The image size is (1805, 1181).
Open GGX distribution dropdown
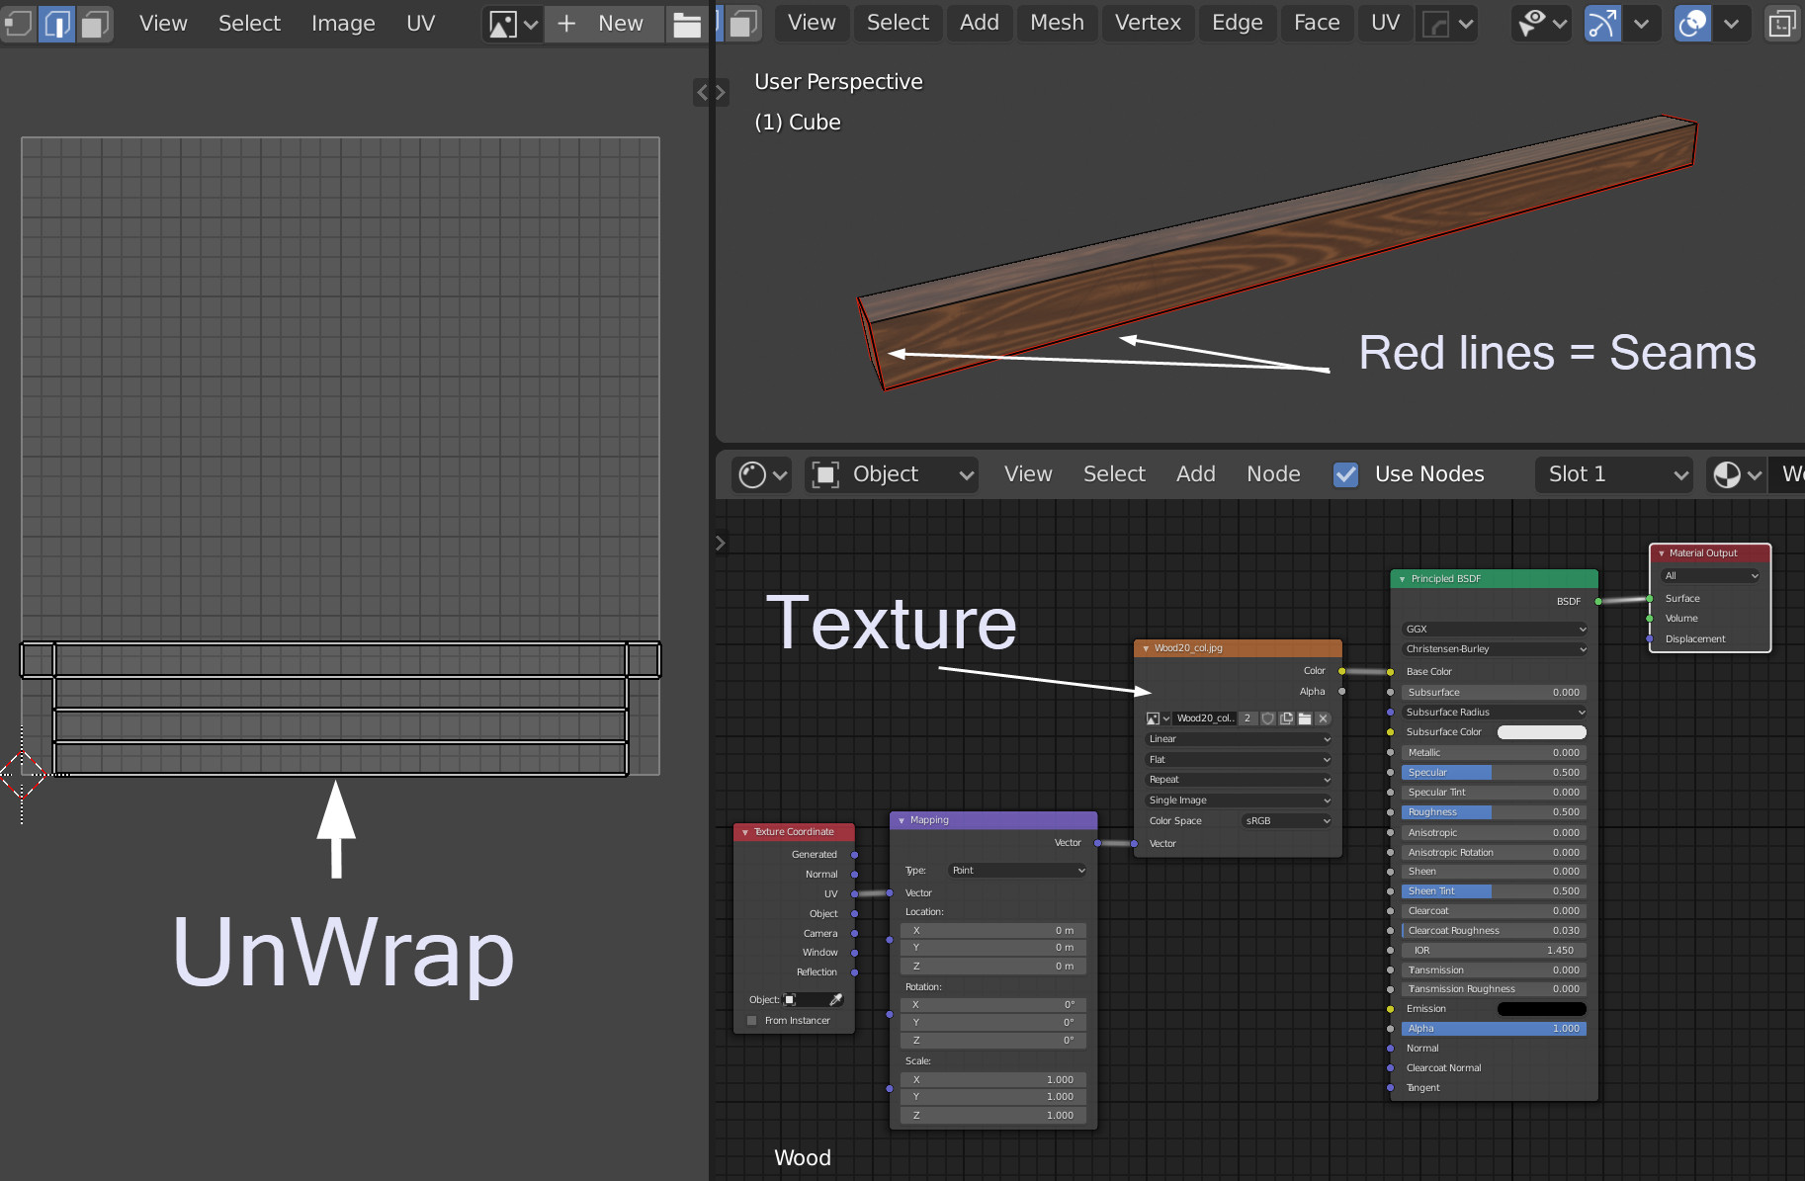(x=1495, y=630)
